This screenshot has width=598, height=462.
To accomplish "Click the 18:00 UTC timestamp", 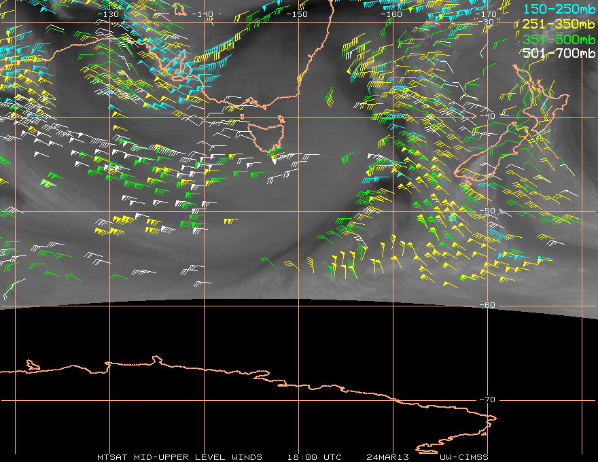I will click(314, 457).
